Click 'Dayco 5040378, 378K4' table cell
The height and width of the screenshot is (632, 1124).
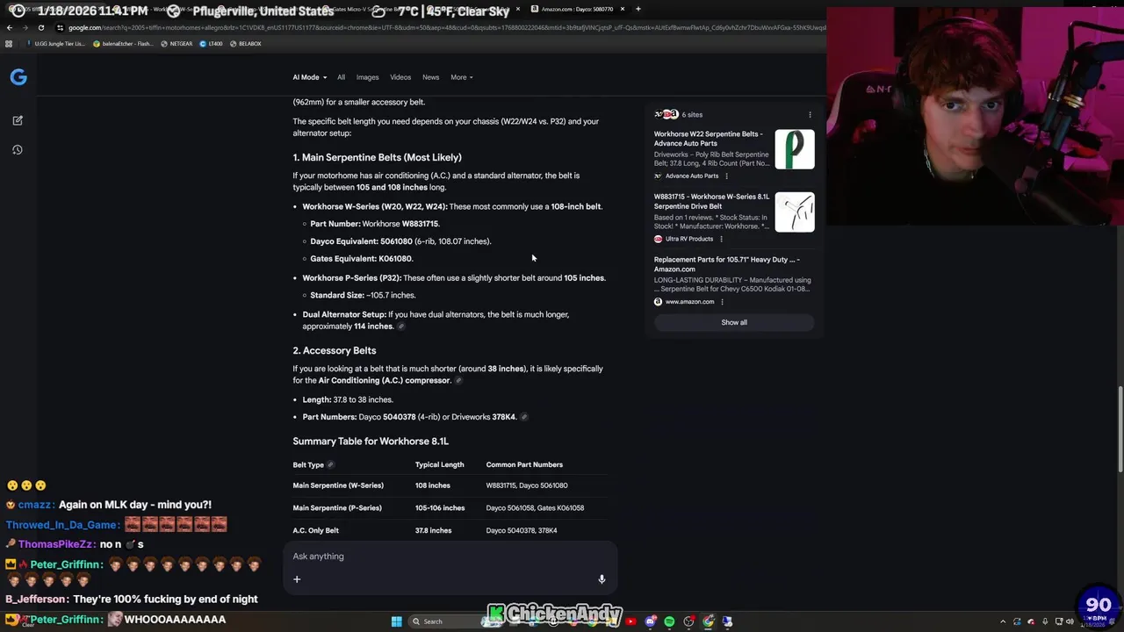click(x=522, y=530)
